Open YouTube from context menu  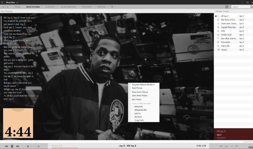click(144, 117)
